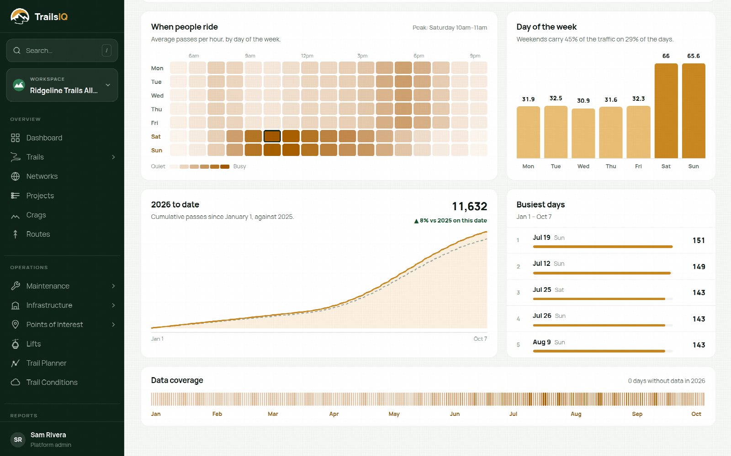Open Sam Rivera's account name
This screenshot has width=731, height=456.
tap(48, 435)
